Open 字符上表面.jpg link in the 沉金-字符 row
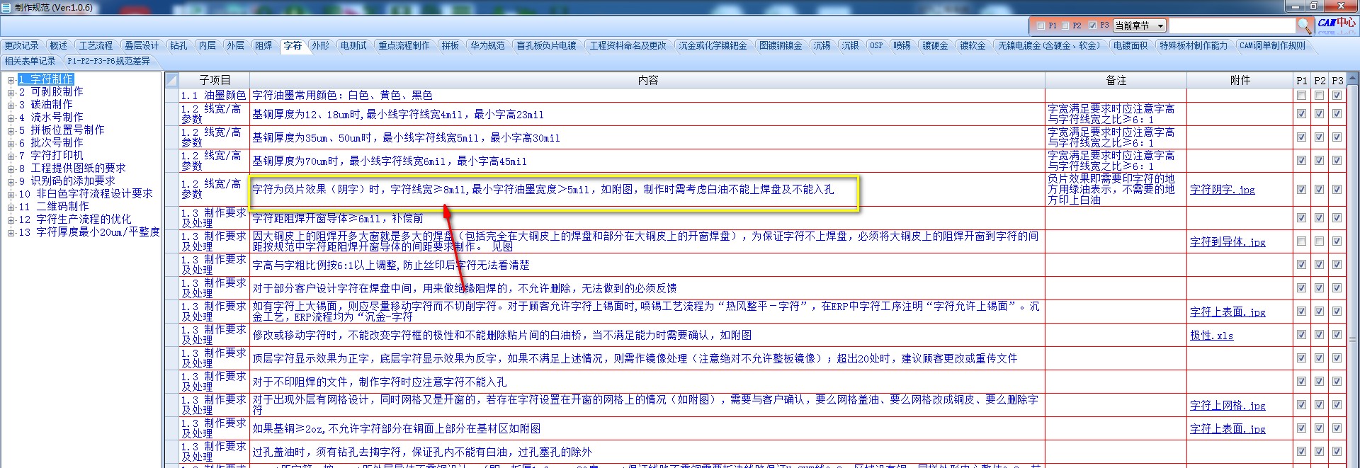 1228,312
